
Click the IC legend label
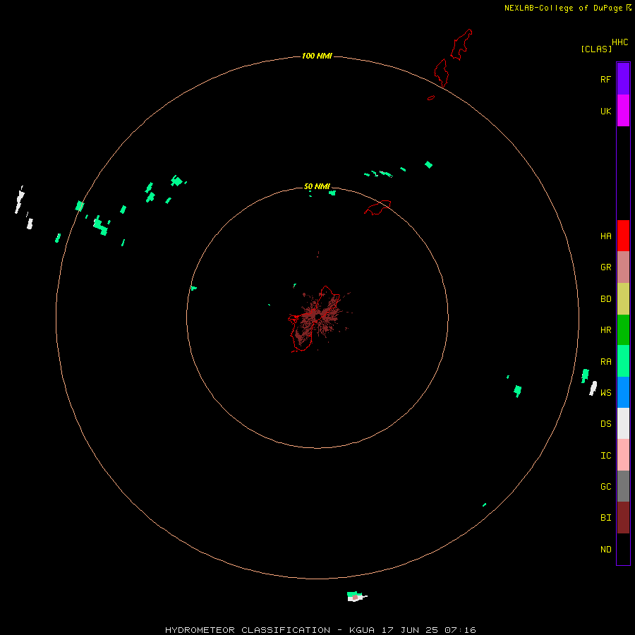[605, 455]
